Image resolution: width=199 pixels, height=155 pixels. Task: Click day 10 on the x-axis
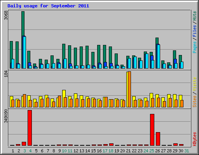(x=64, y=151)
